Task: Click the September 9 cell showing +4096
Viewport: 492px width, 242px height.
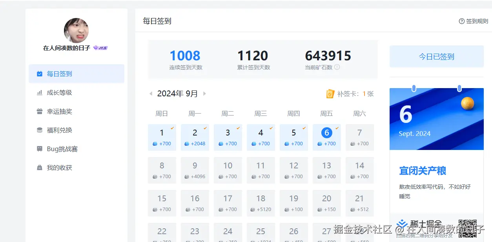Action: (x=195, y=170)
